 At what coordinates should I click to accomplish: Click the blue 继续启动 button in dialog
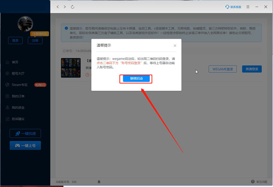[x=136, y=79]
